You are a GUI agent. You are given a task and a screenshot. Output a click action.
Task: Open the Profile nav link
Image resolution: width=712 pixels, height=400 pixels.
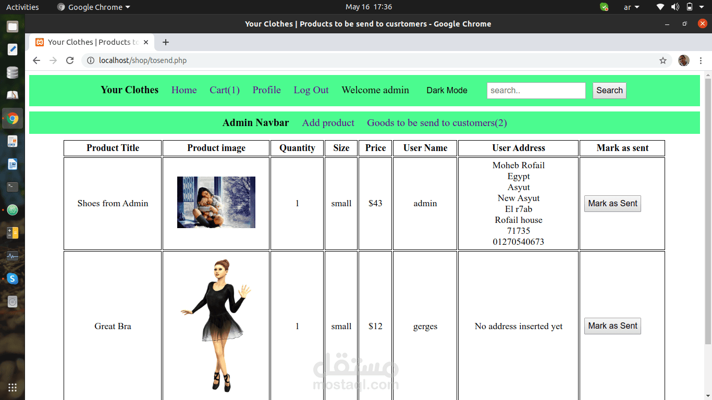(267, 90)
